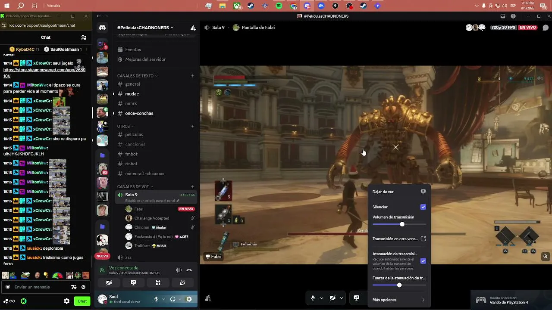Open Transmisión en otra ventana option
Viewport: 552px width, 310px height.
tap(399, 239)
